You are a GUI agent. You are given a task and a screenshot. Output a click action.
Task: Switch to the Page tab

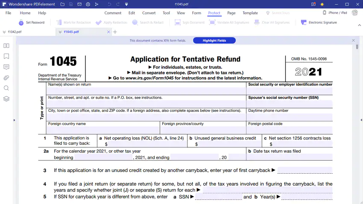[231, 13]
